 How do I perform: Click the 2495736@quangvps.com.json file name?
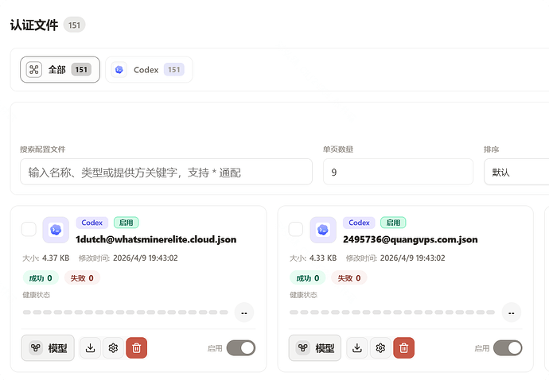tap(411, 239)
